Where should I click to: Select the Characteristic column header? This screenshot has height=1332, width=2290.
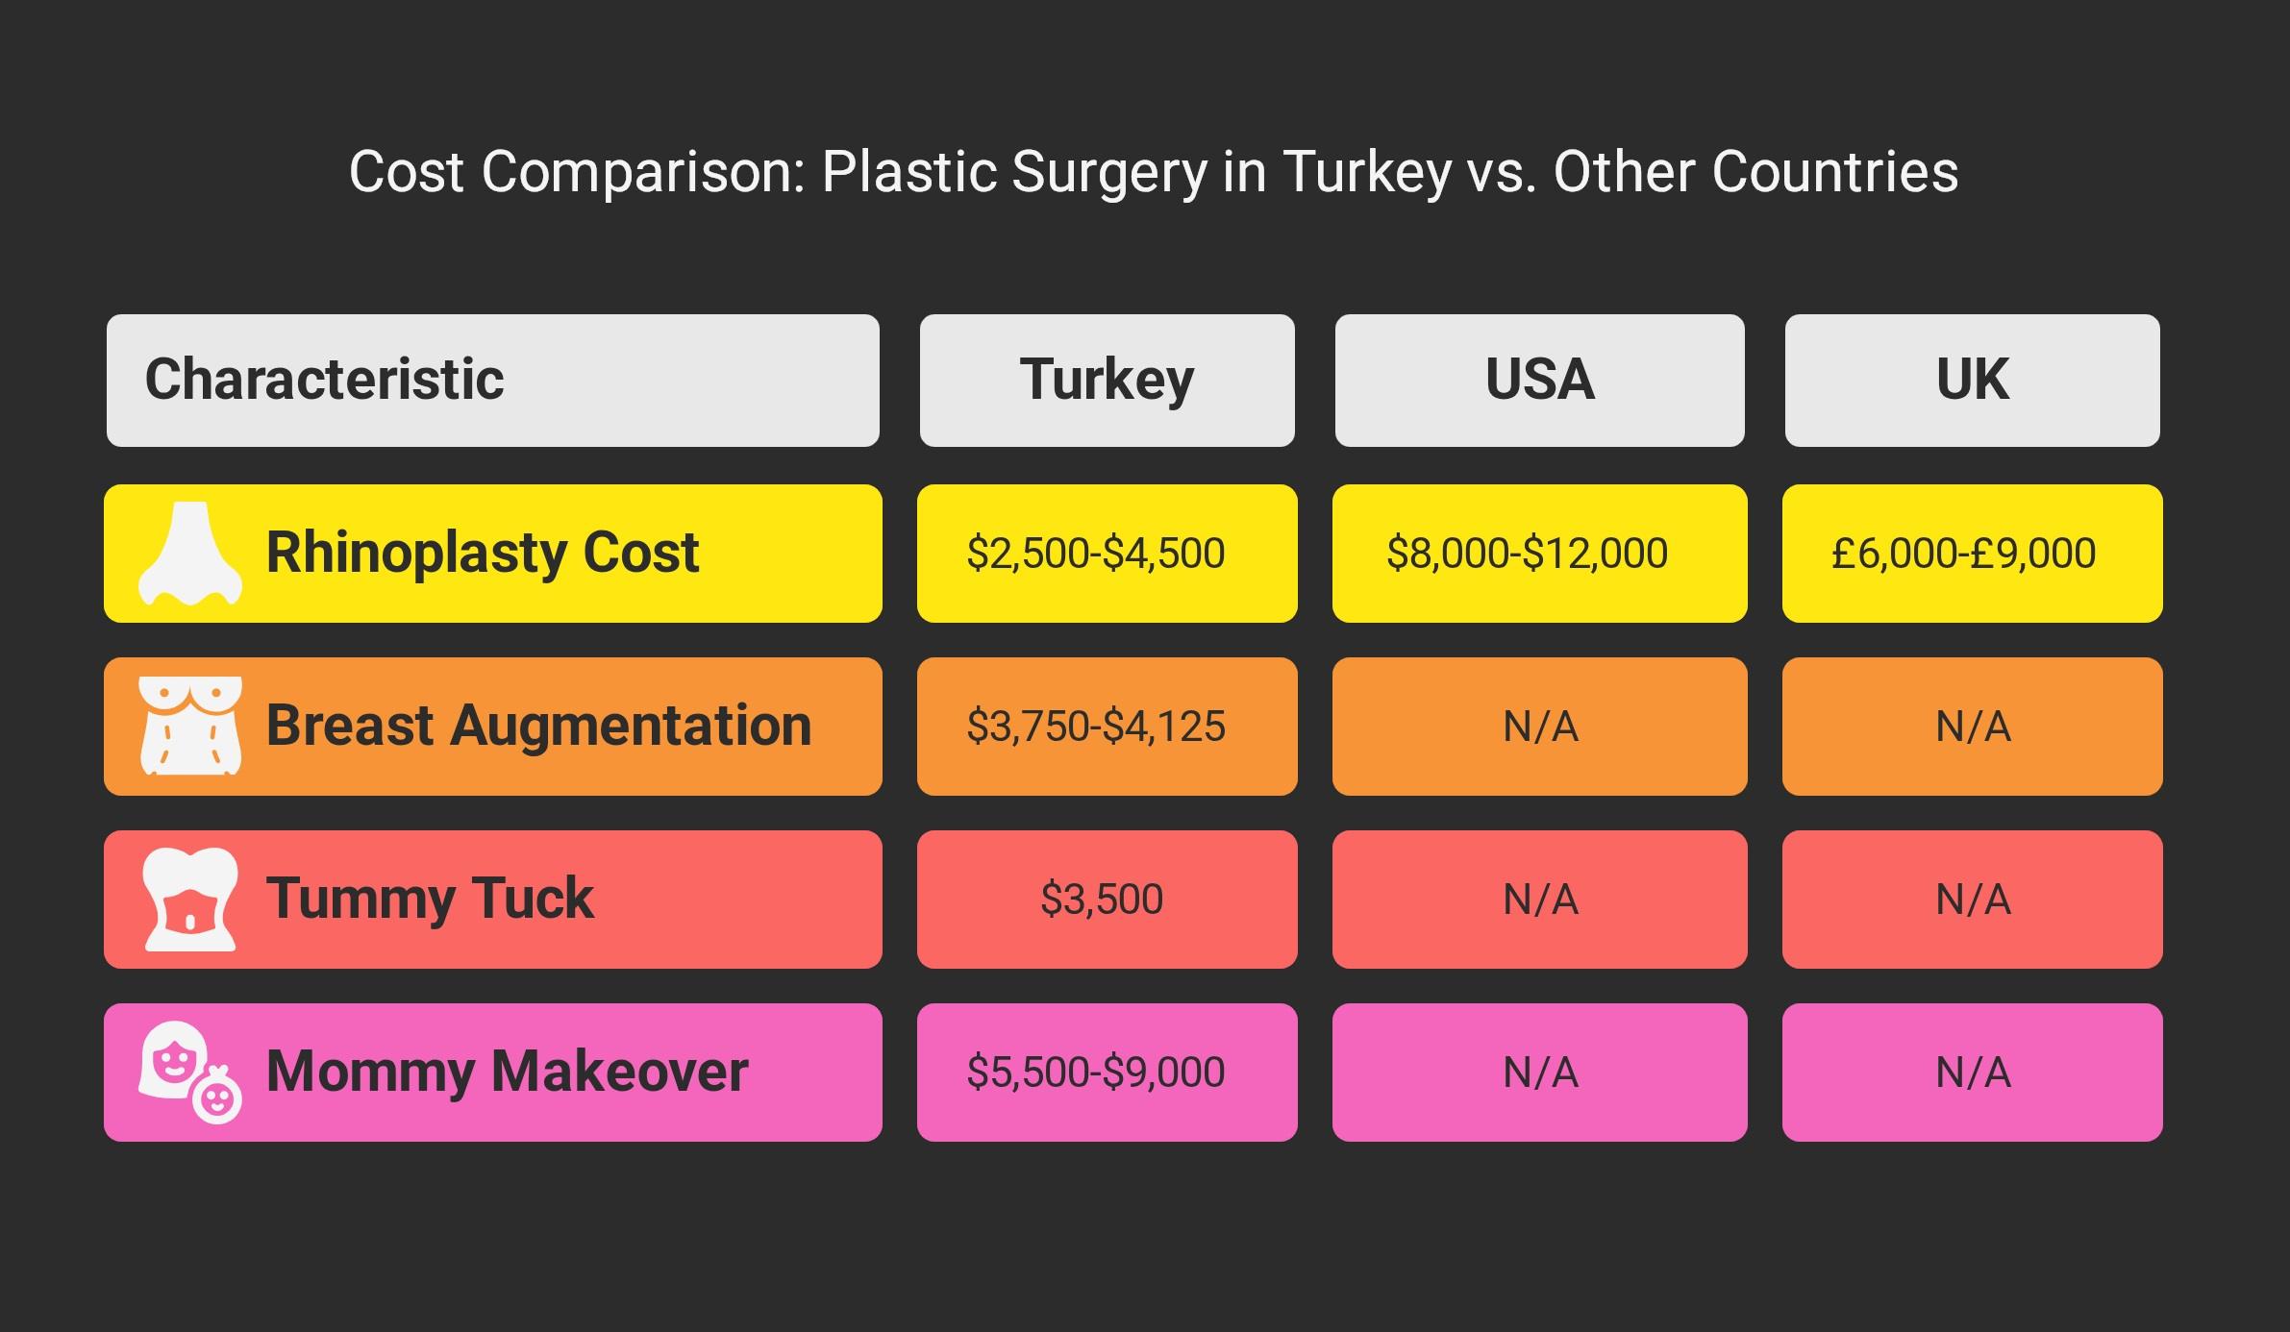point(324,380)
